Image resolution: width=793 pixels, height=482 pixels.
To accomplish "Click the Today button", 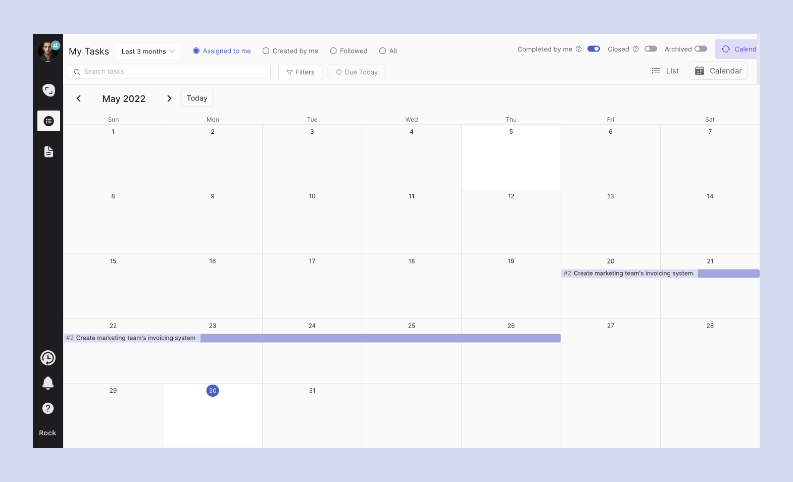I will point(197,98).
